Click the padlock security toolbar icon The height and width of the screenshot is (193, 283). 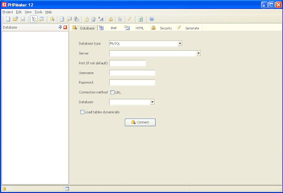(x=111, y=19)
